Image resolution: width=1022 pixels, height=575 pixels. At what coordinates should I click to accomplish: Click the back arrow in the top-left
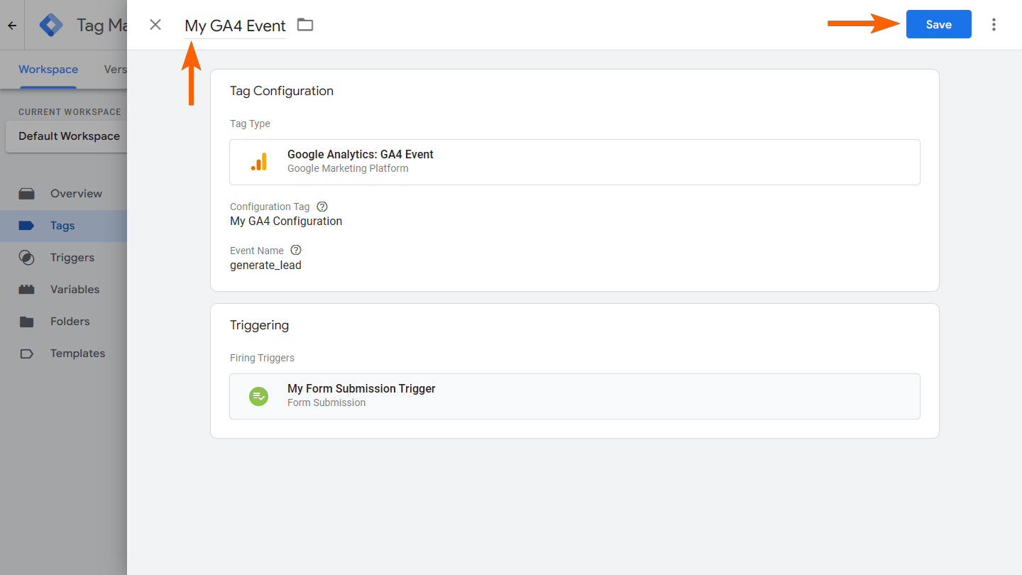point(12,26)
